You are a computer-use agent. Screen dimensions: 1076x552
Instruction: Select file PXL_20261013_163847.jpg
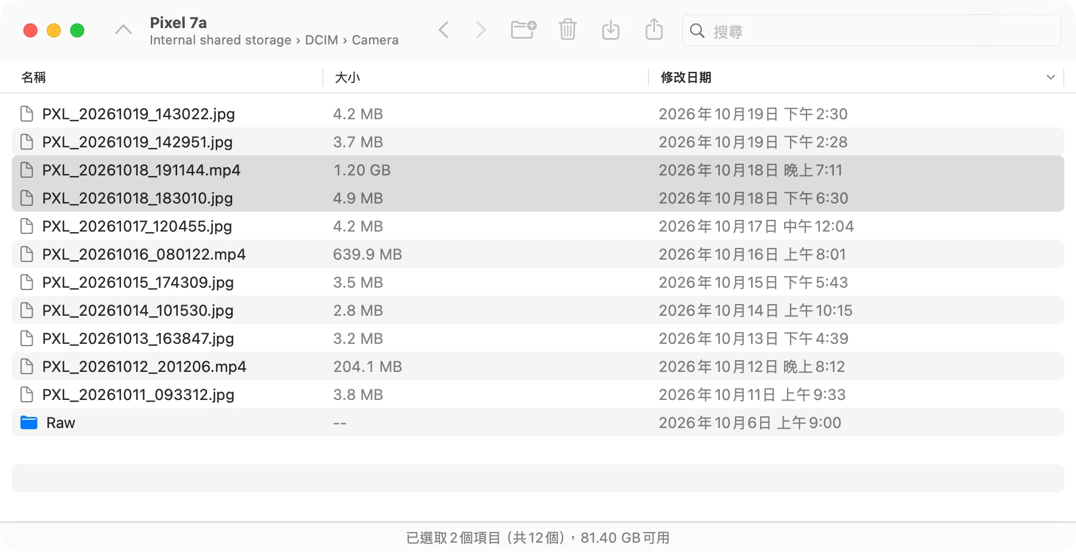[x=138, y=339]
